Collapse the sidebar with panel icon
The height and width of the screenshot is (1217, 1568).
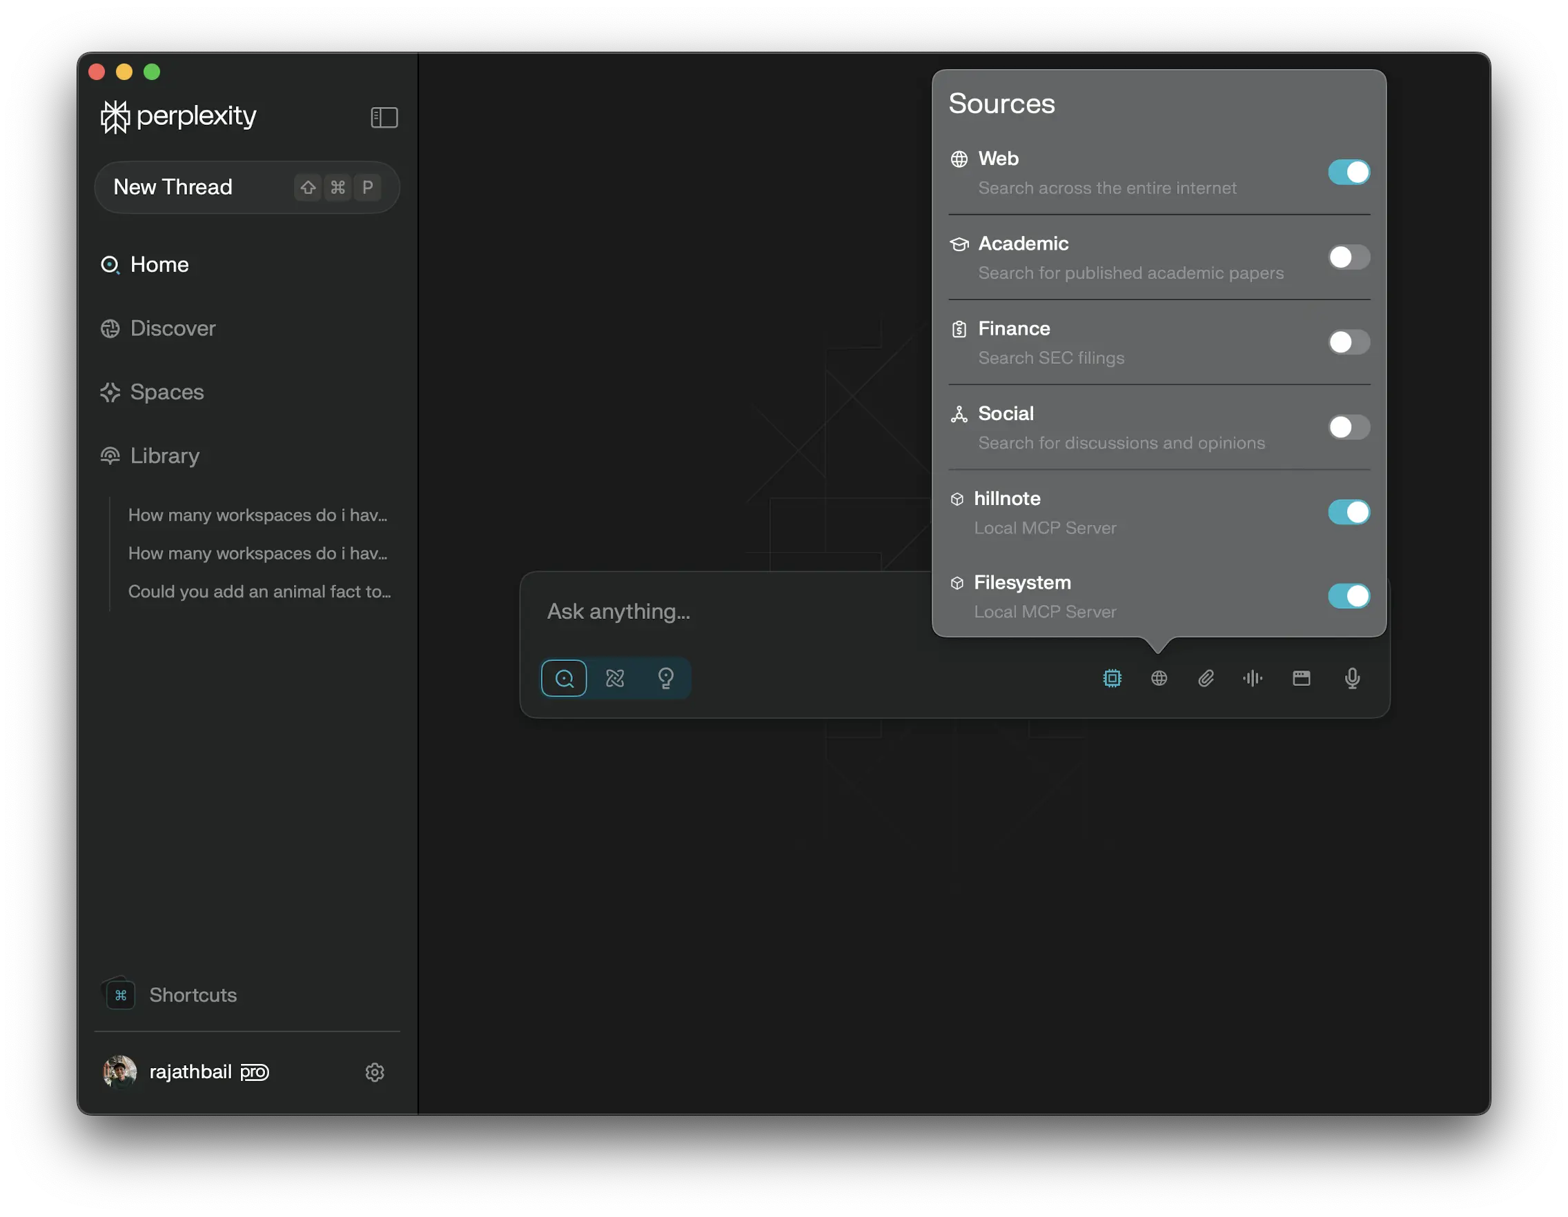pyautogui.click(x=384, y=117)
